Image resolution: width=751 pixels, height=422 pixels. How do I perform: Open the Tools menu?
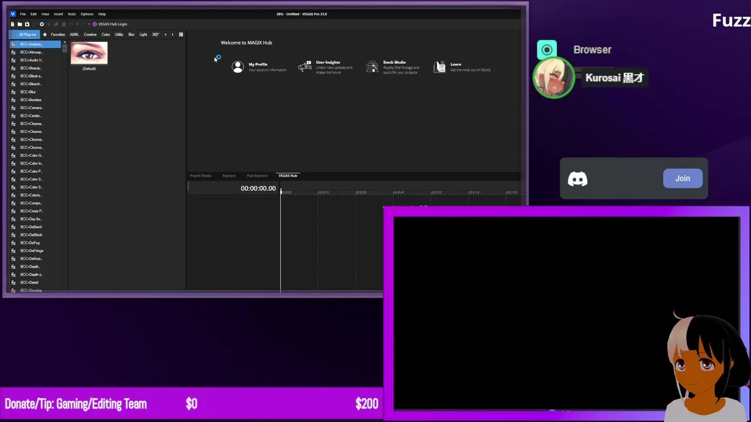(x=72, y=13)
